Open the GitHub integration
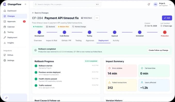The width and height of the screenshot is (175, 102). point(14,55)
